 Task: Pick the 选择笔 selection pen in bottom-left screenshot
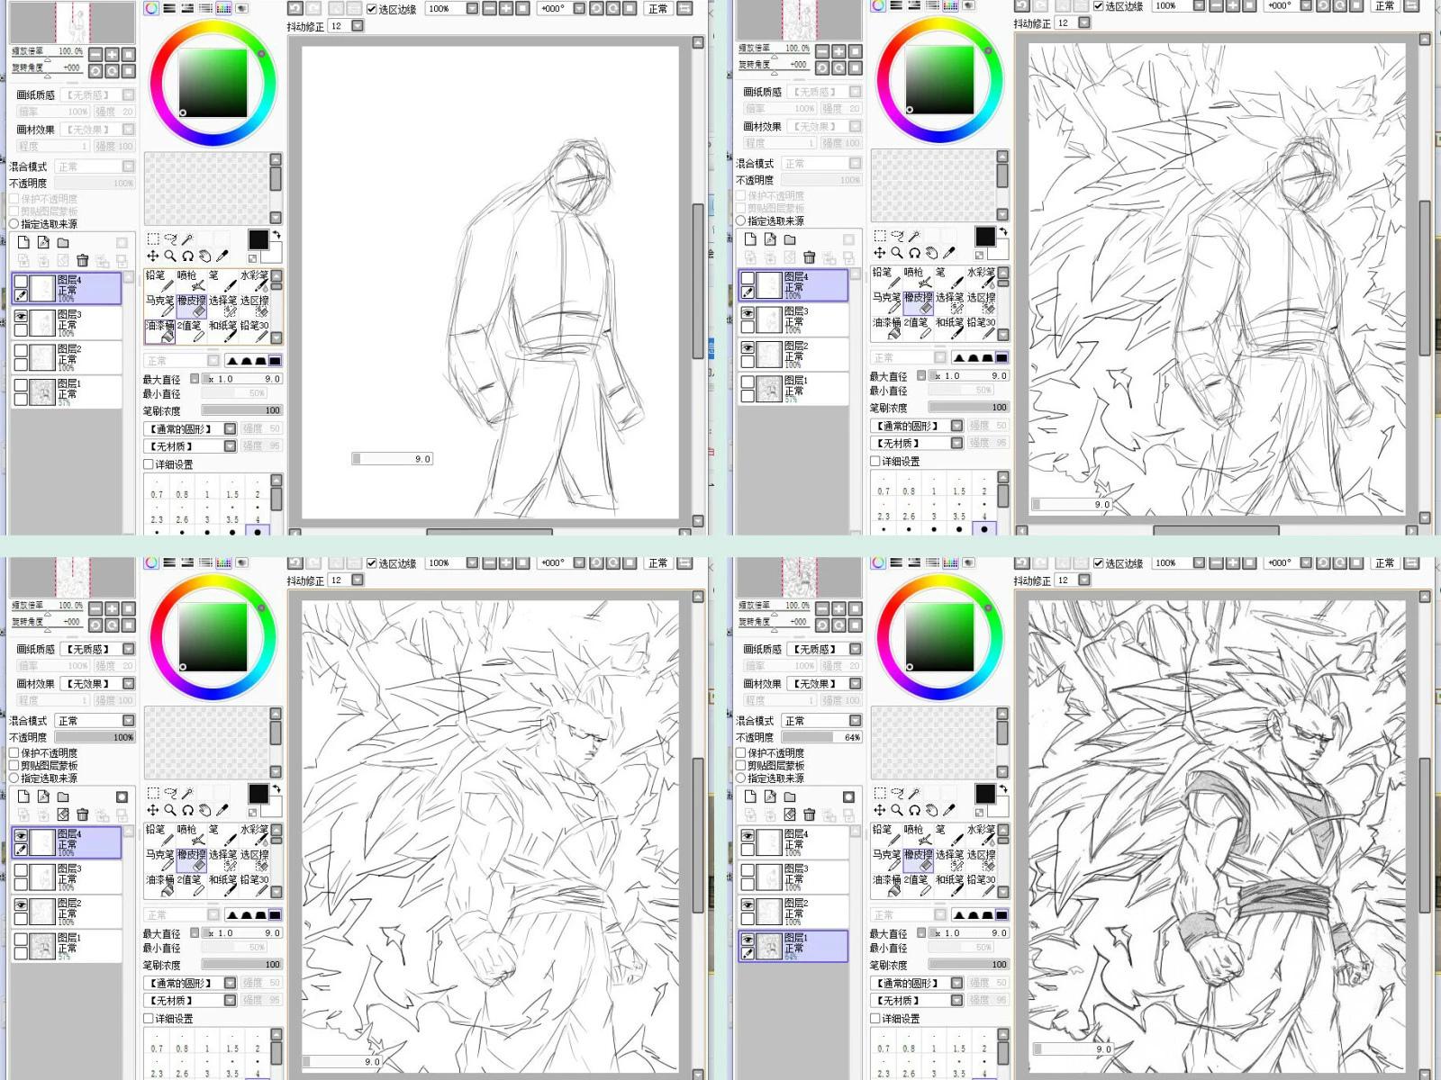tap(222, 860)
